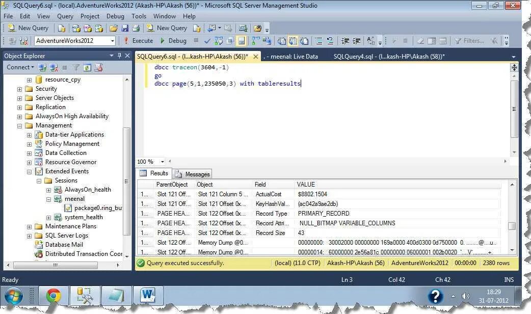
Task: Open the Query menu
Action: [65, 16]
